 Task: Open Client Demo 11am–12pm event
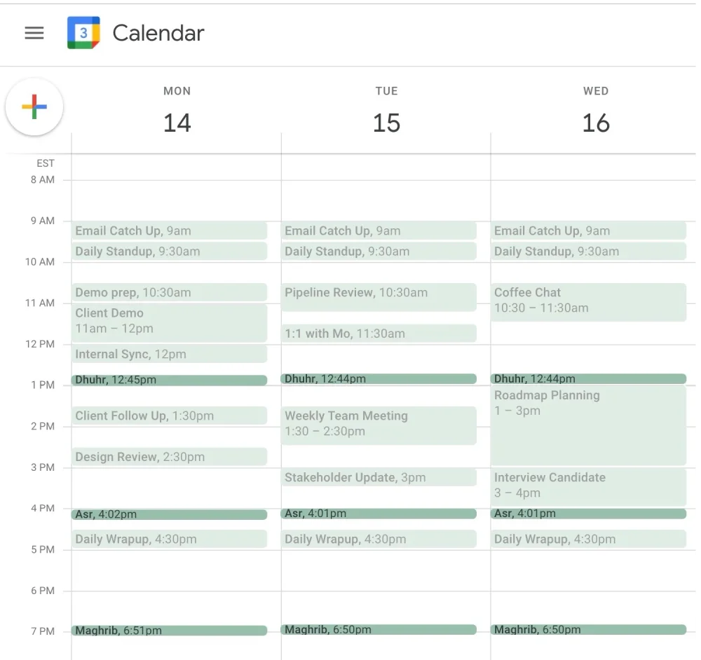coord(170,323)
